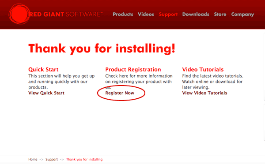This screenshot has height=164, width=265.
Task: Open the Store page
Action: pyautogui.click(x=220, y=14)
